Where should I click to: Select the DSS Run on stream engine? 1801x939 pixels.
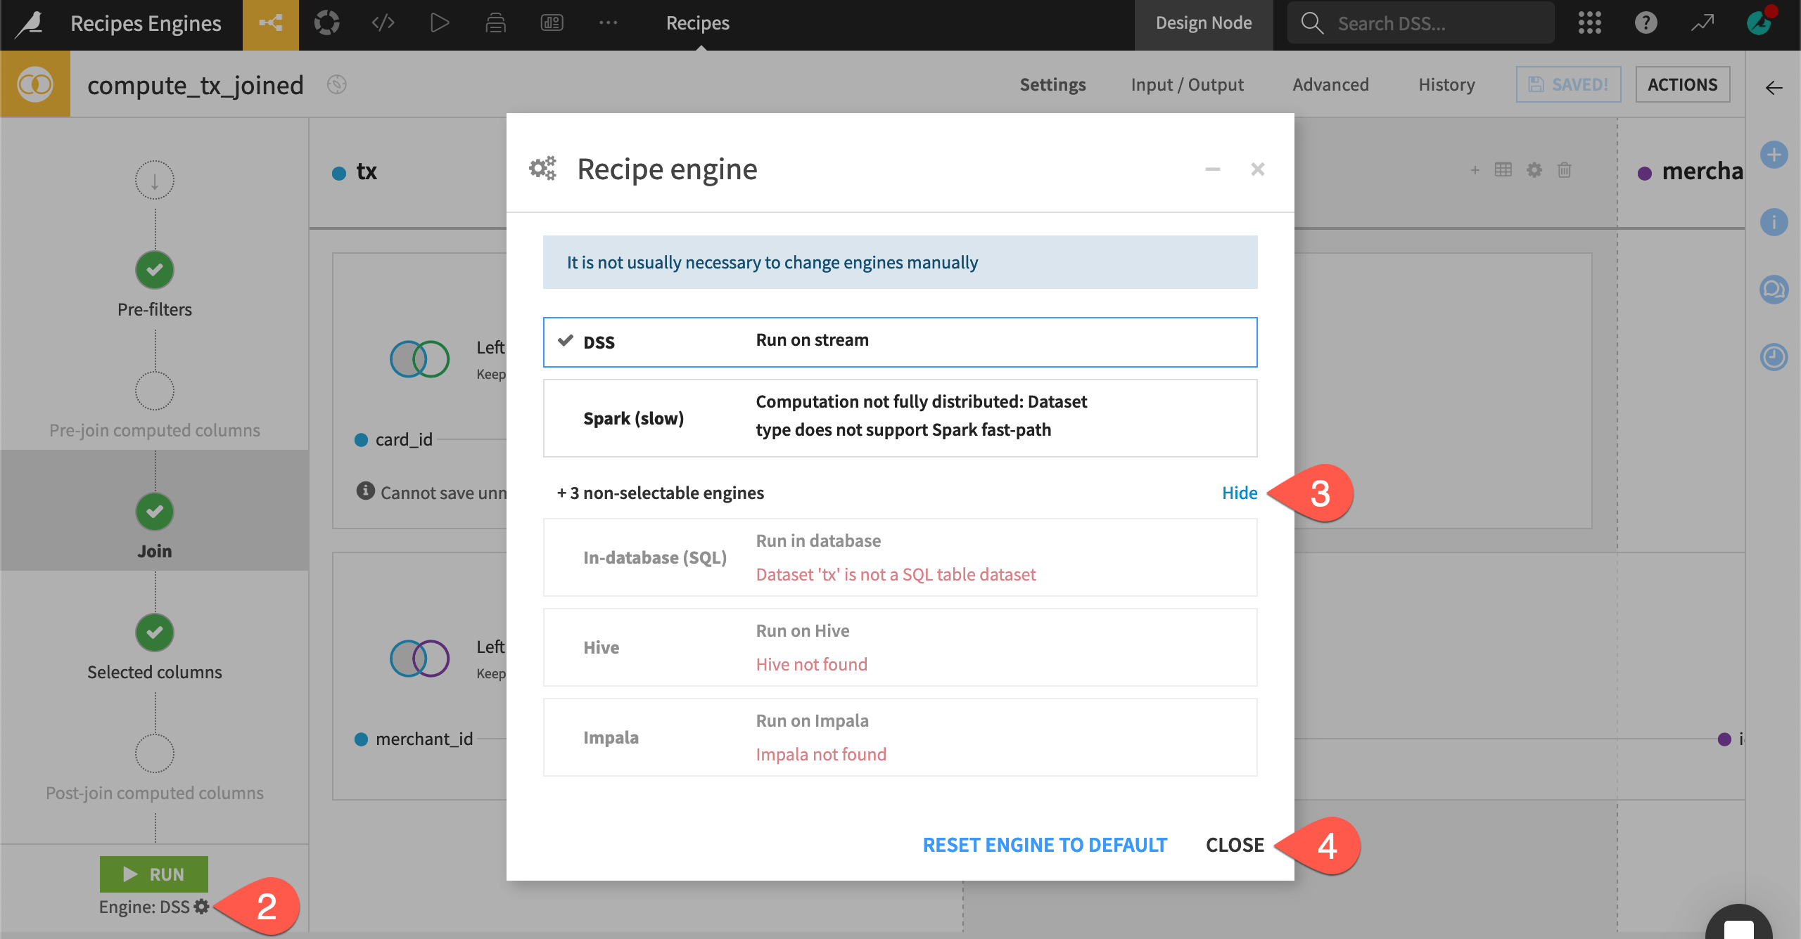tap(899, 342)
